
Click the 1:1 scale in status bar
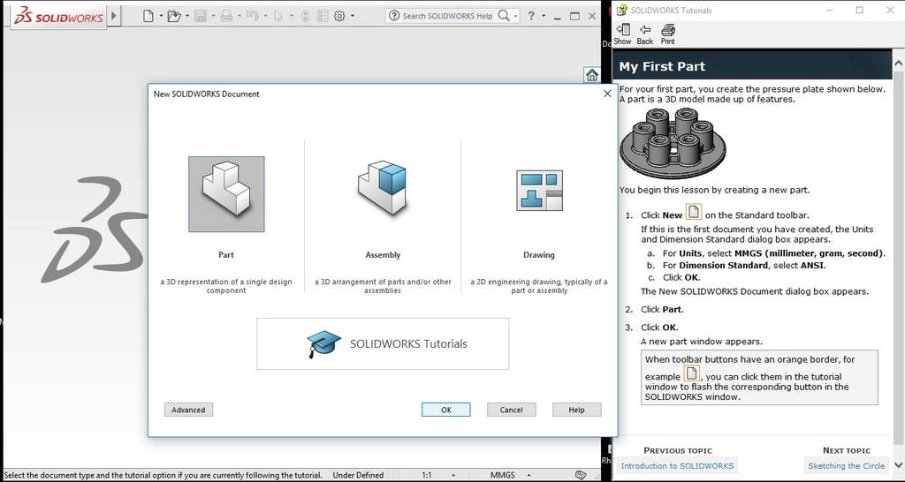427,476
